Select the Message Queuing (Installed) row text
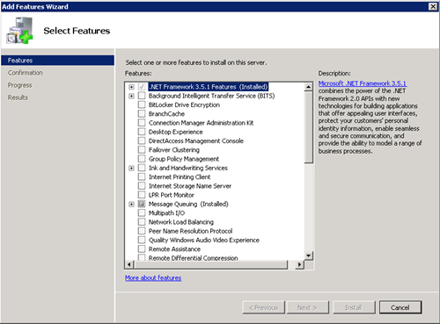Viewport: 440px width, 324px height. coord(188,204)
